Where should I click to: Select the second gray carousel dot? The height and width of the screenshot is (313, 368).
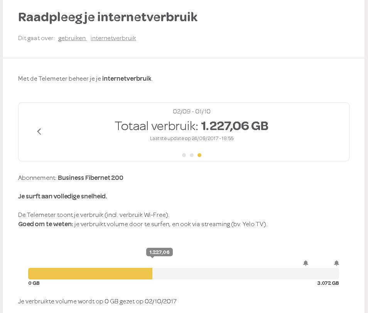click(192, 155)
